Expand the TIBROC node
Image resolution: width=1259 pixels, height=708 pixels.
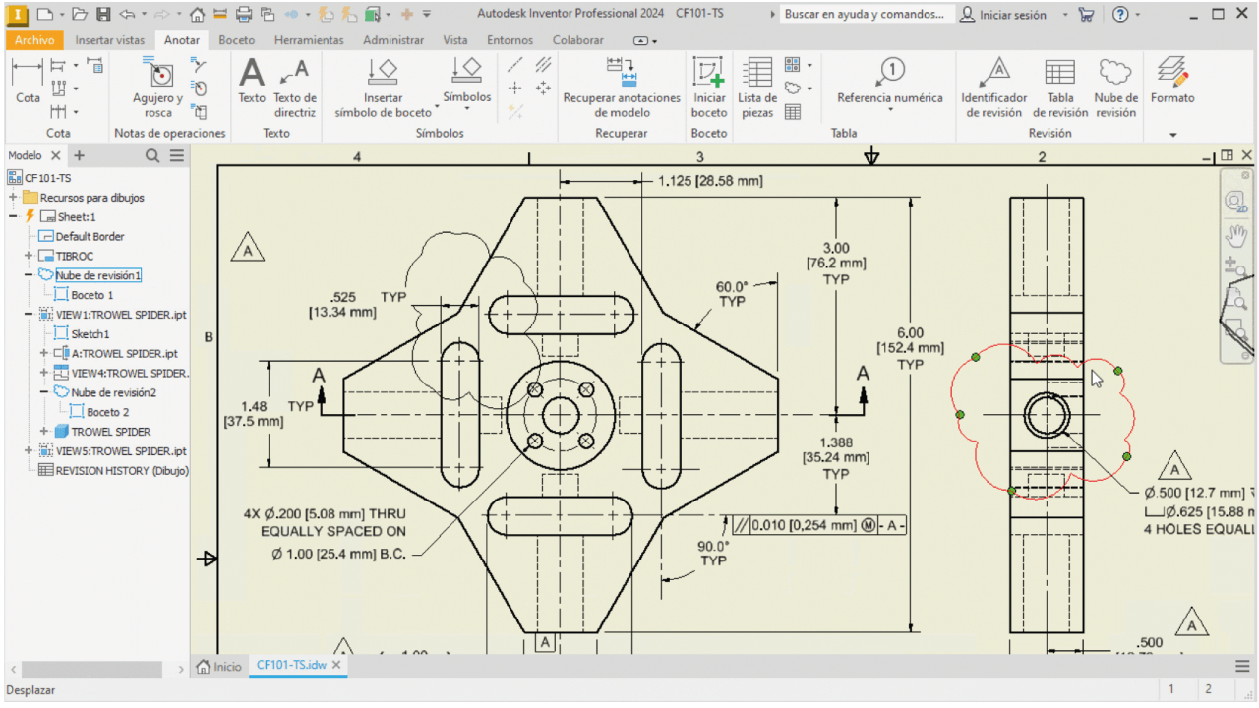pyautogui.click(x=30, y=256)
